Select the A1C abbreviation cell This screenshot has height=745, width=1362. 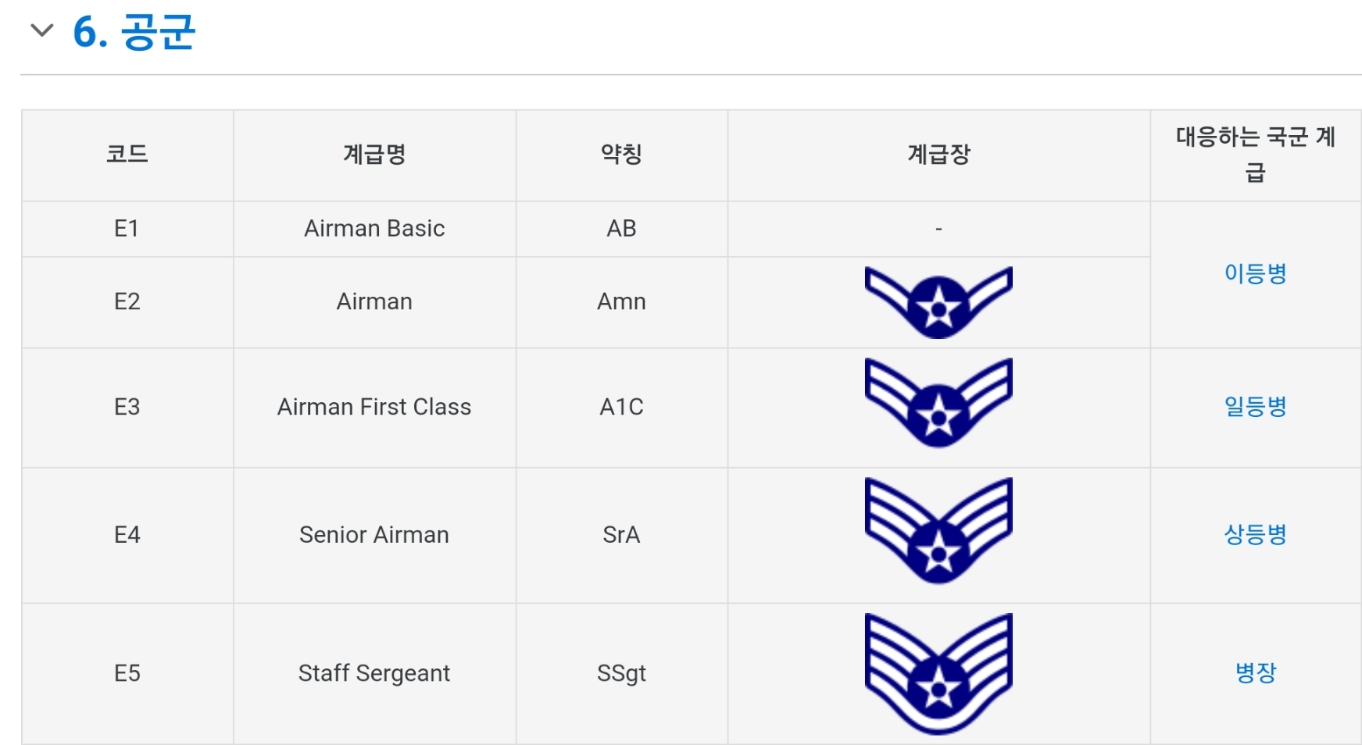(621, 407)
